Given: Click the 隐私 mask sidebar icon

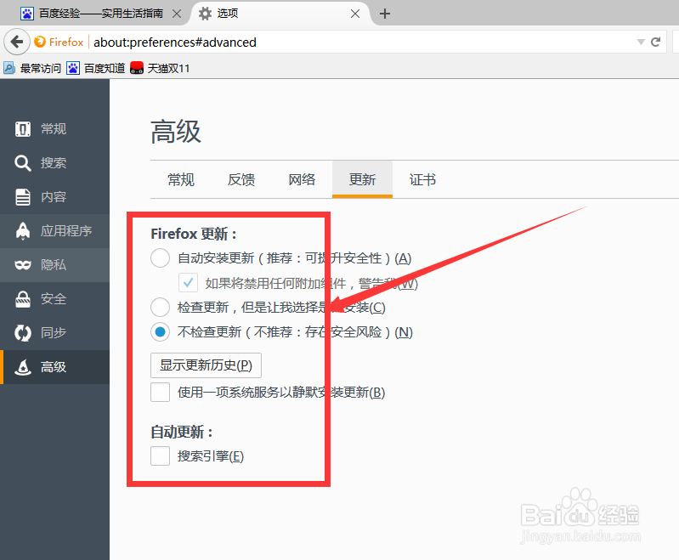Looking at the screenshot, I should pos(23,264).
